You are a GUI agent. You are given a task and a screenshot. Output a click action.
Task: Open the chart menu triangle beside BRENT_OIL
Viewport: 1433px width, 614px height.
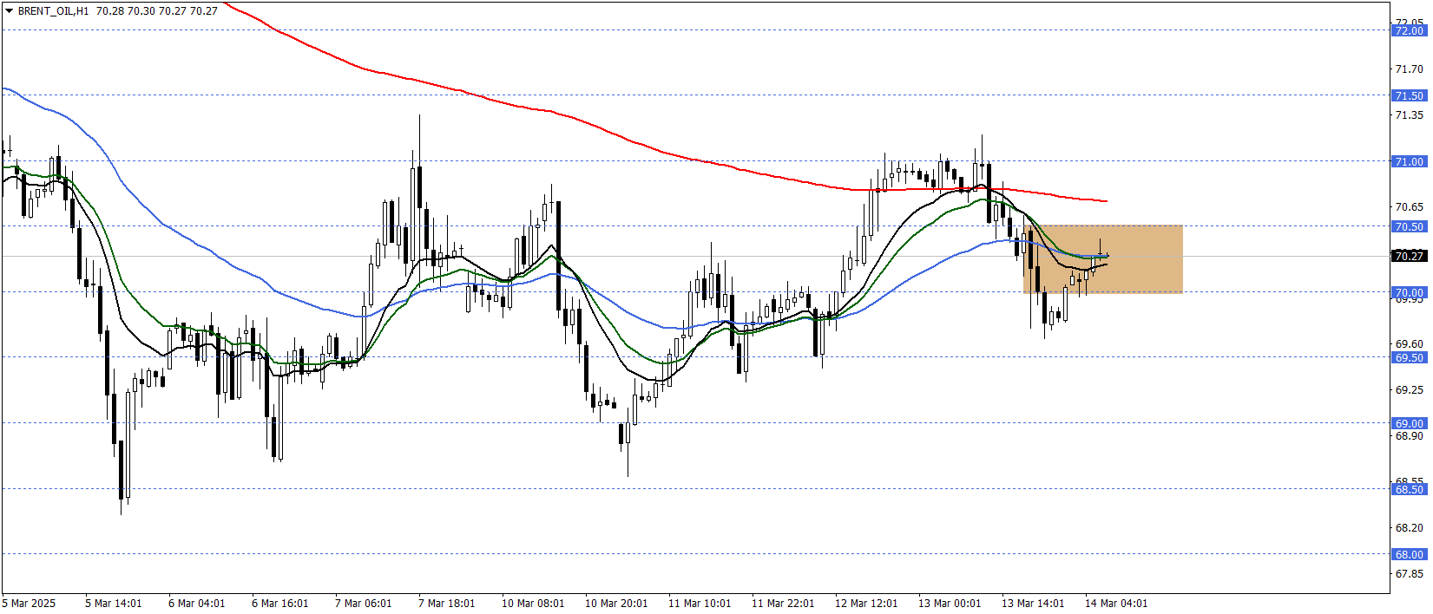pyautogui.click(x=9, y=11)
